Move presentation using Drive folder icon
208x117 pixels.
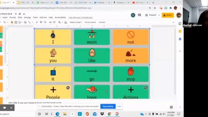pos(20,14)
